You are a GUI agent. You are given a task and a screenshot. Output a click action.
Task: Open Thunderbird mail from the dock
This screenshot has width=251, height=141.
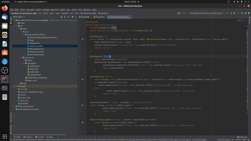(5, 17)
